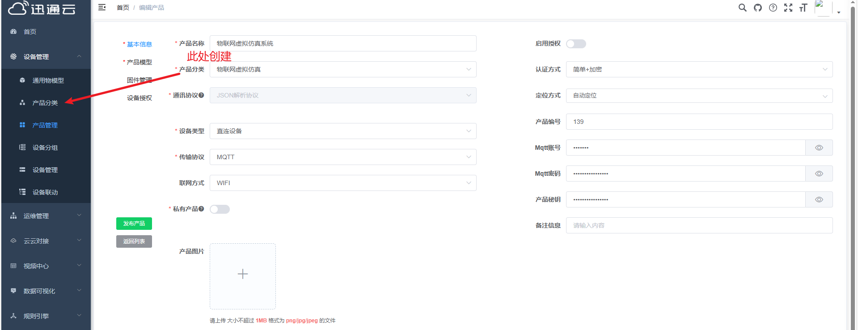This screenshot has width=858, height=330.
Task: Expand the 认证方式 dropdown
Action: tap(699, 69)
